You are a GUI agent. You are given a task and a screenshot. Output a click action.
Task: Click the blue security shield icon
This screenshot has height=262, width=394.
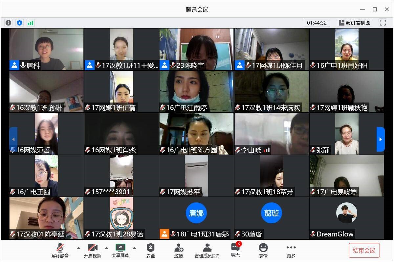click(19, 23)
